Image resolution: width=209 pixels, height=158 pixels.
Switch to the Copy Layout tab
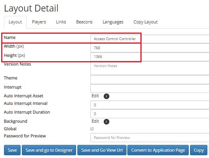point(146,22)
